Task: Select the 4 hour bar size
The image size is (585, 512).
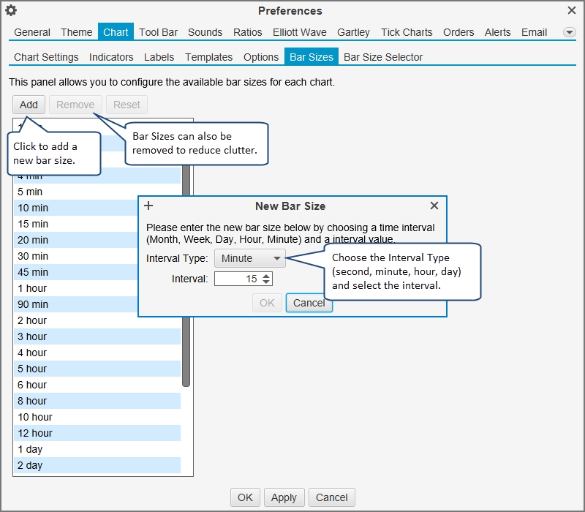Action: (97, 353)
